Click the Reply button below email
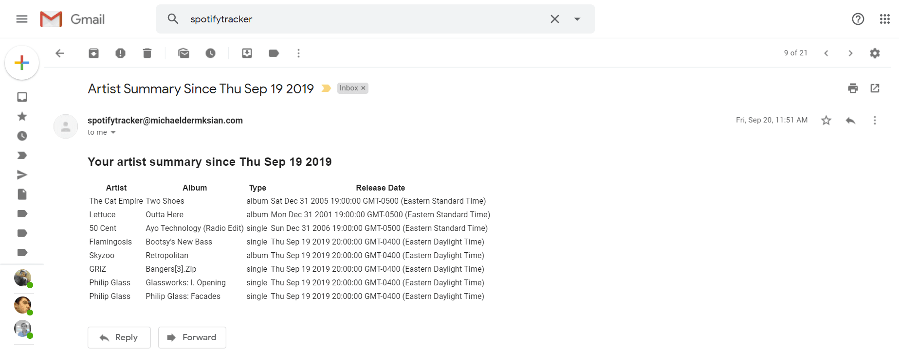 tap(119, 337)
